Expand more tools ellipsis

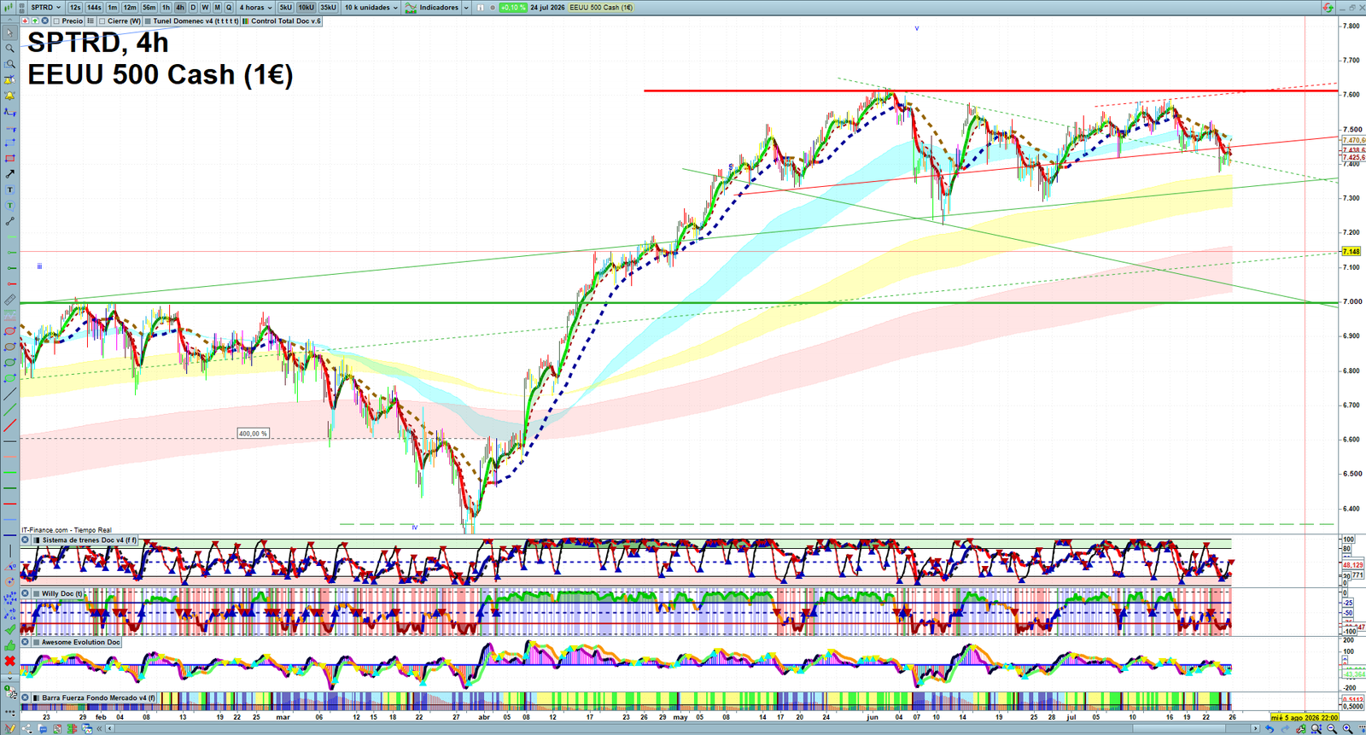pyautogui.click(x=9, y=710)
